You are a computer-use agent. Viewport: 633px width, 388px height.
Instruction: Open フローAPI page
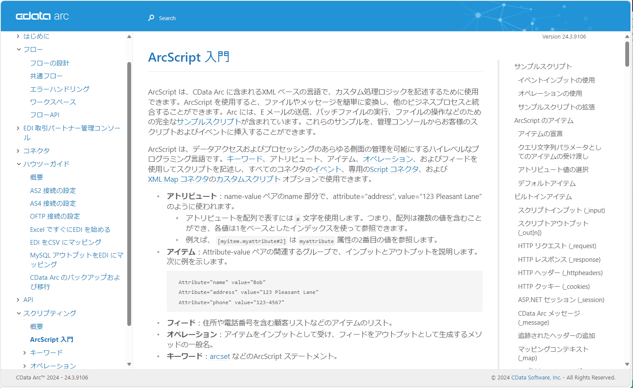click(x=45, y=115)
